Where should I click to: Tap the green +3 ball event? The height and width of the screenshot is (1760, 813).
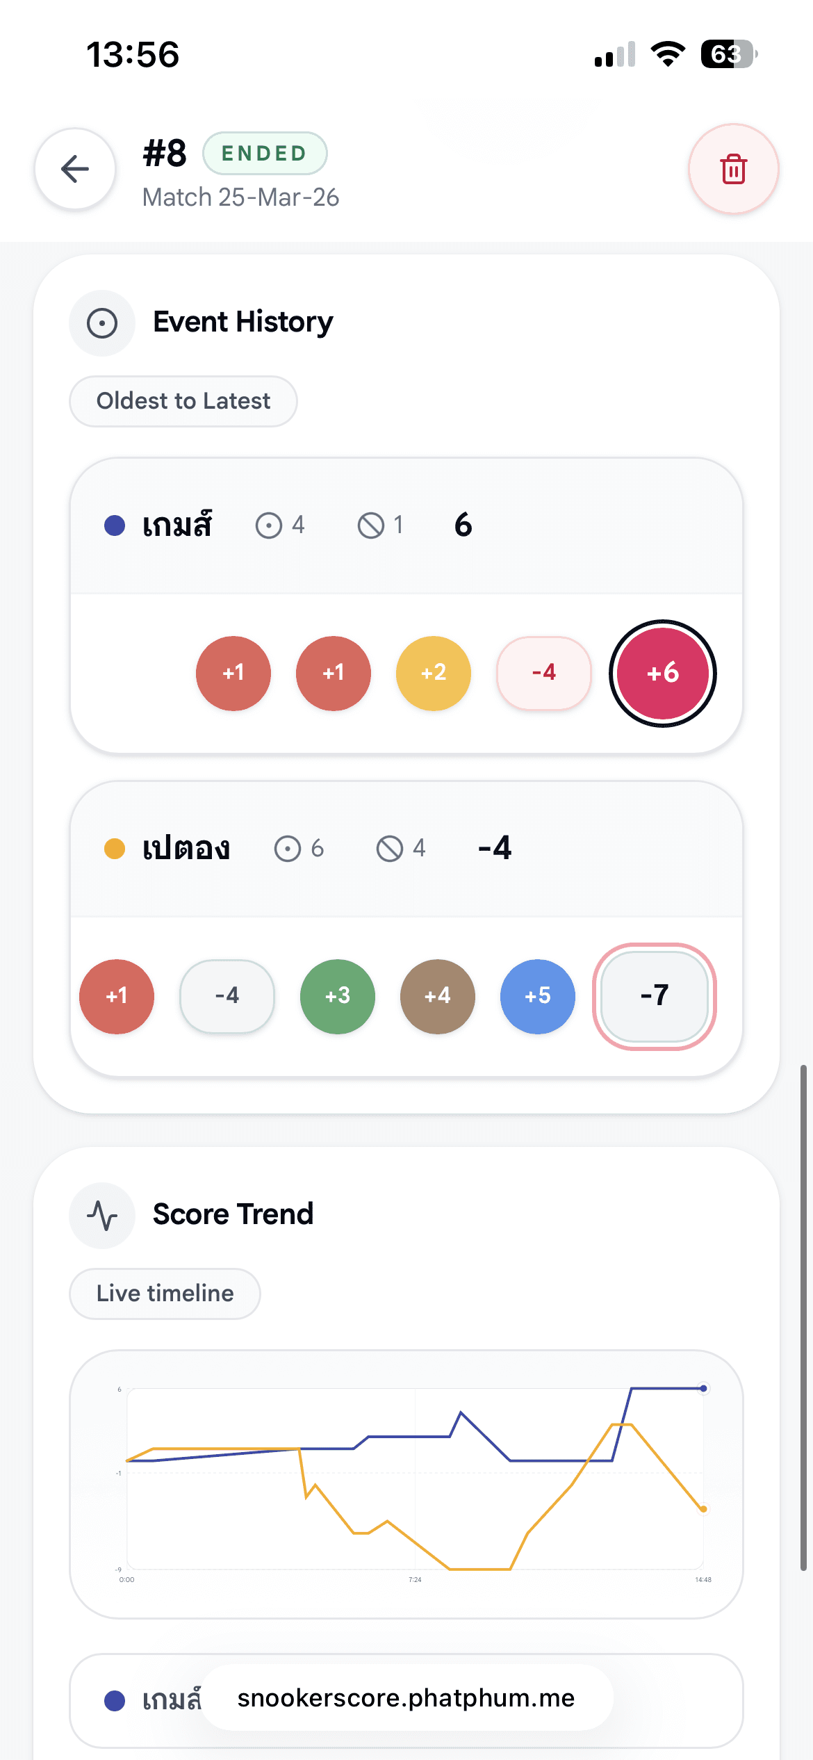click(x=338, y=996)
